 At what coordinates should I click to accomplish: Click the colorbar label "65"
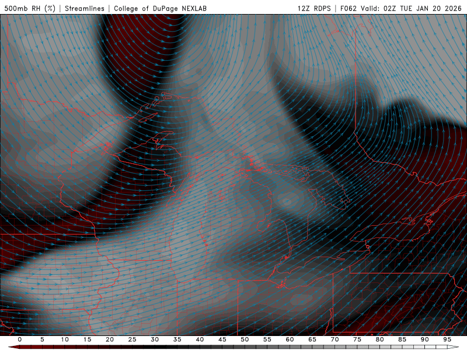tap(312, 339)
